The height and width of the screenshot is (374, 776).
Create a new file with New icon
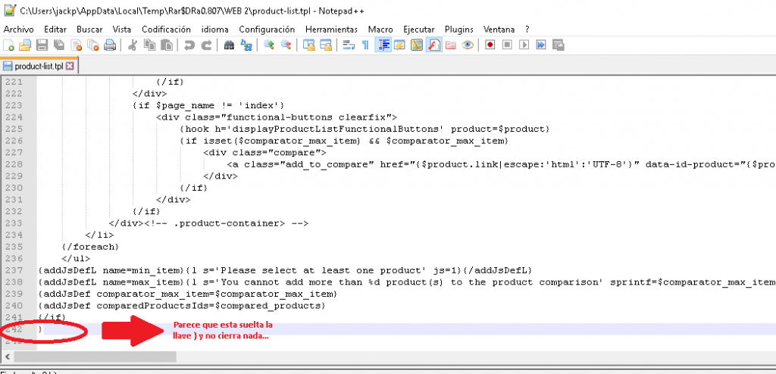coord(9,45)
